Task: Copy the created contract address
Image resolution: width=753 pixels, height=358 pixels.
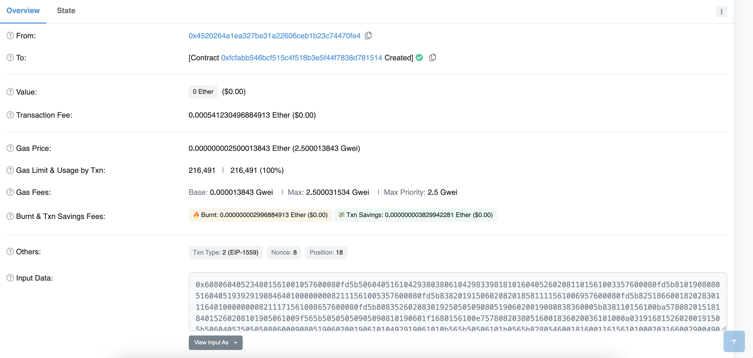Action: [x=432, y=58]
